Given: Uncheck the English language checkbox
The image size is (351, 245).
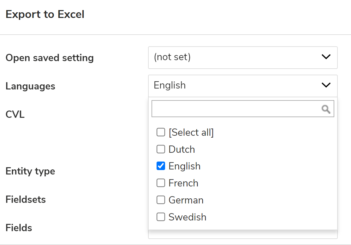Looking at the screenshot, I should tap(161, 166).
